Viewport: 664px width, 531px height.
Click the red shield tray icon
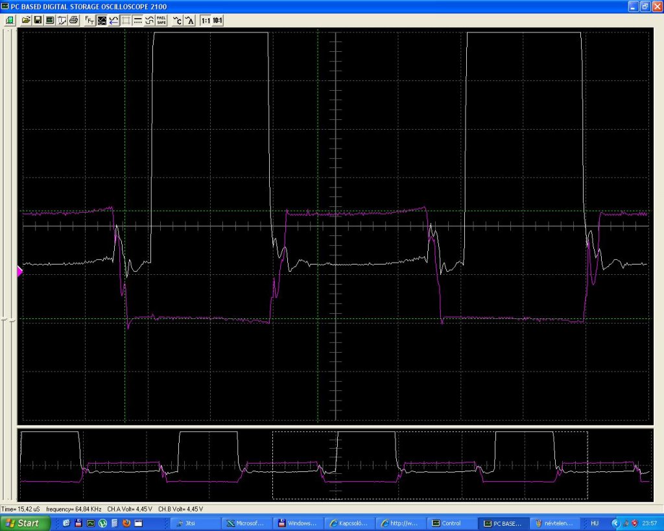tap(635, 523)
